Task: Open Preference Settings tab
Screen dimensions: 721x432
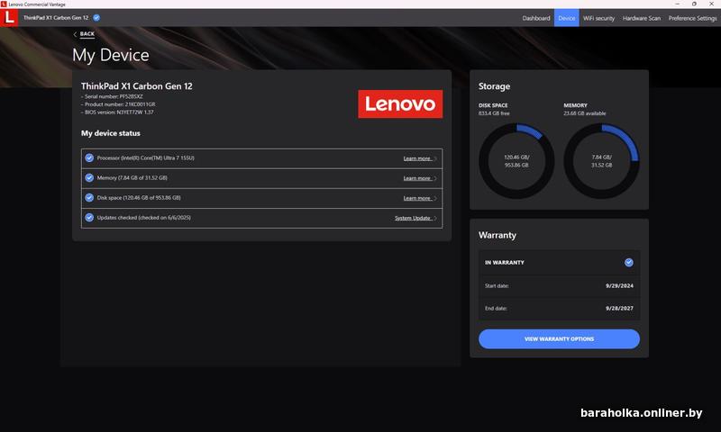Action: click(692, 18)
